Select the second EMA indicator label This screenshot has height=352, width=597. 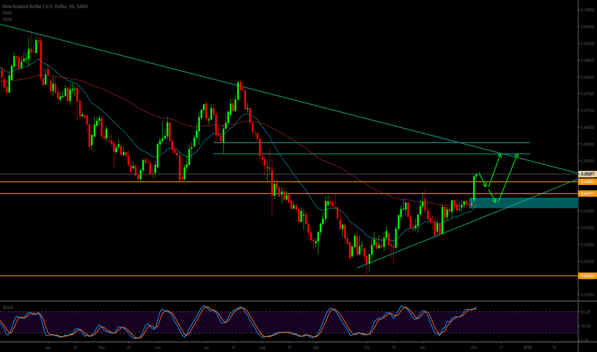6,19
